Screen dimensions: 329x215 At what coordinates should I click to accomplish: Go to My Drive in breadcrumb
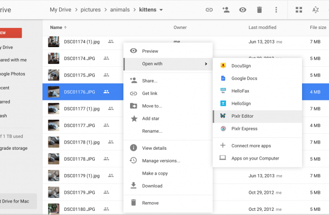61,9
